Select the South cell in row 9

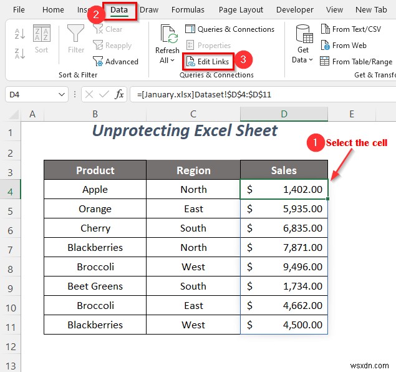193,286
